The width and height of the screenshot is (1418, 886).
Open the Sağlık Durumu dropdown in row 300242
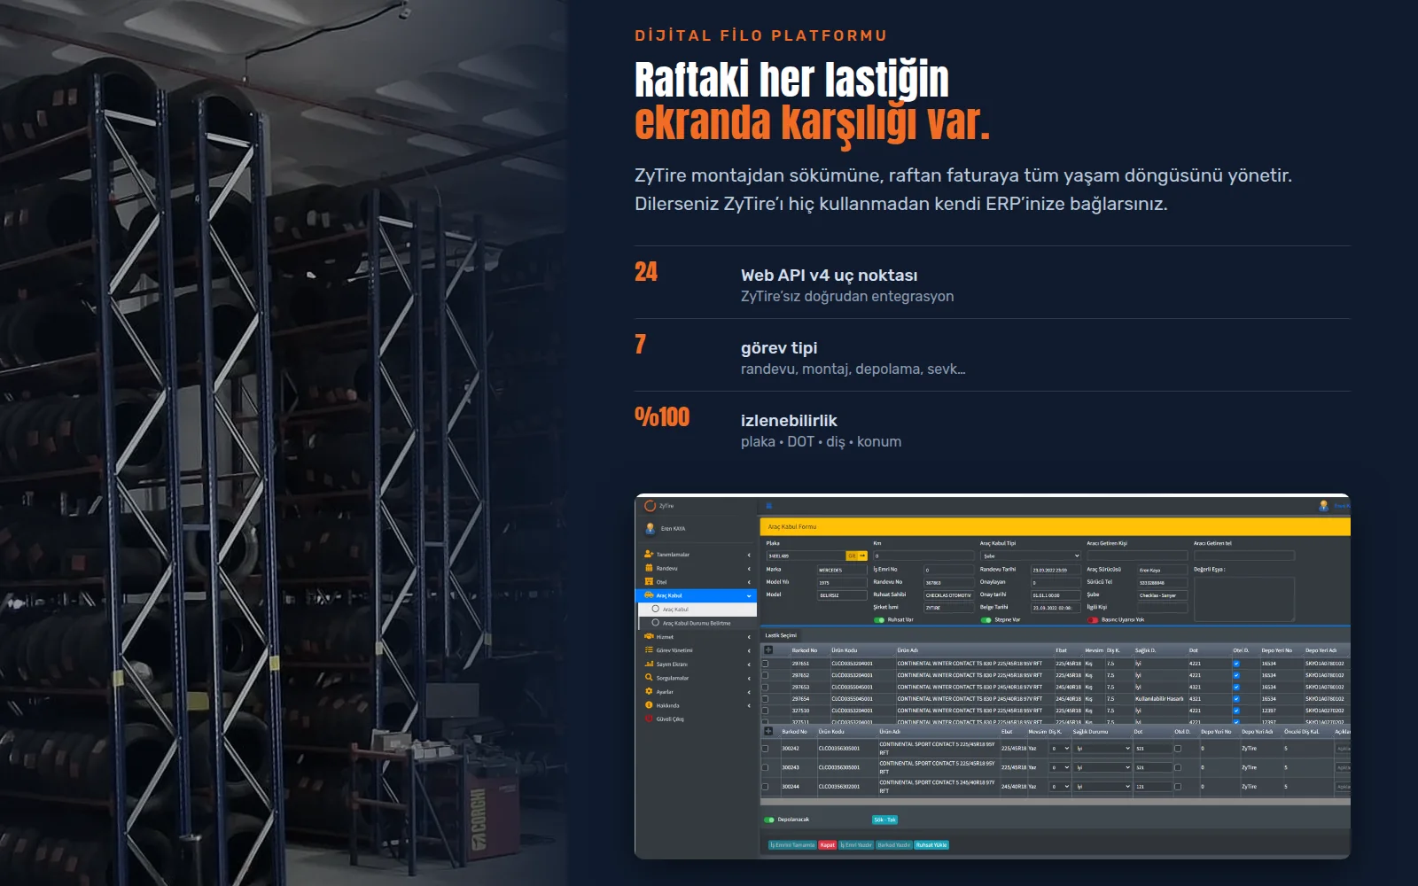(x=1102, y=749)
